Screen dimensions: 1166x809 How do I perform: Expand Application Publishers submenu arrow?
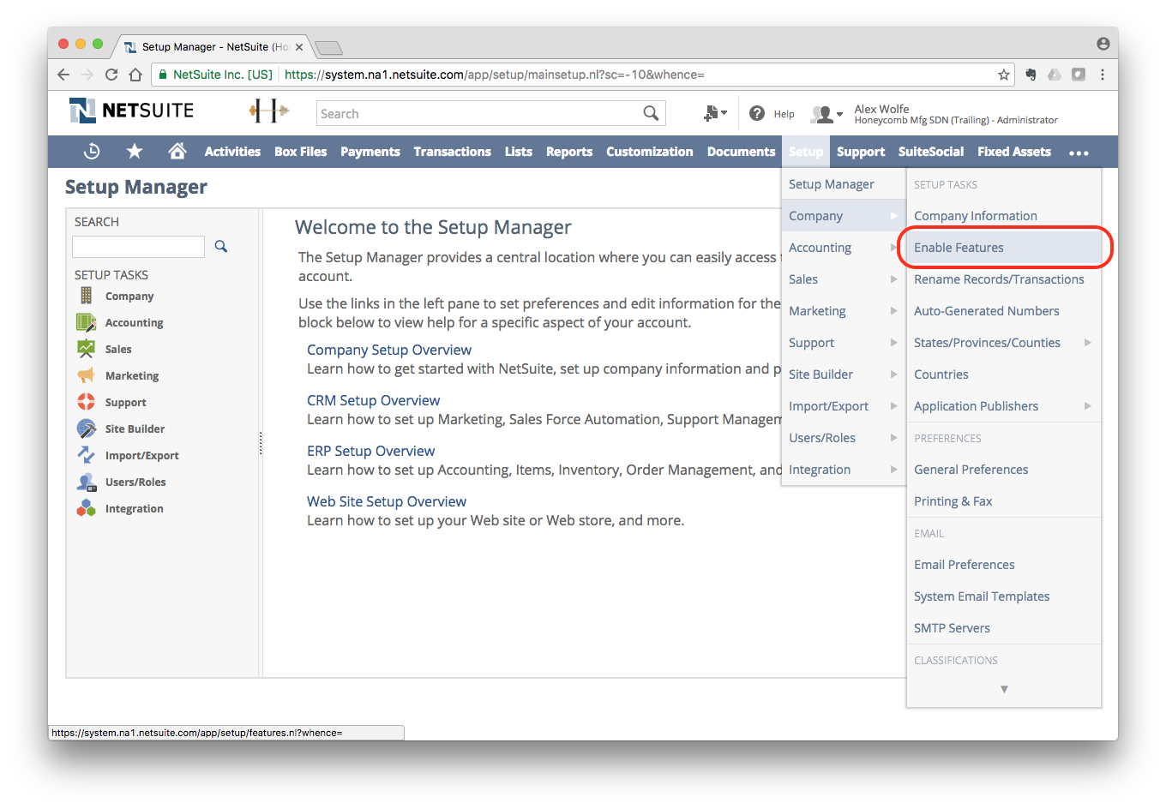1087,406
